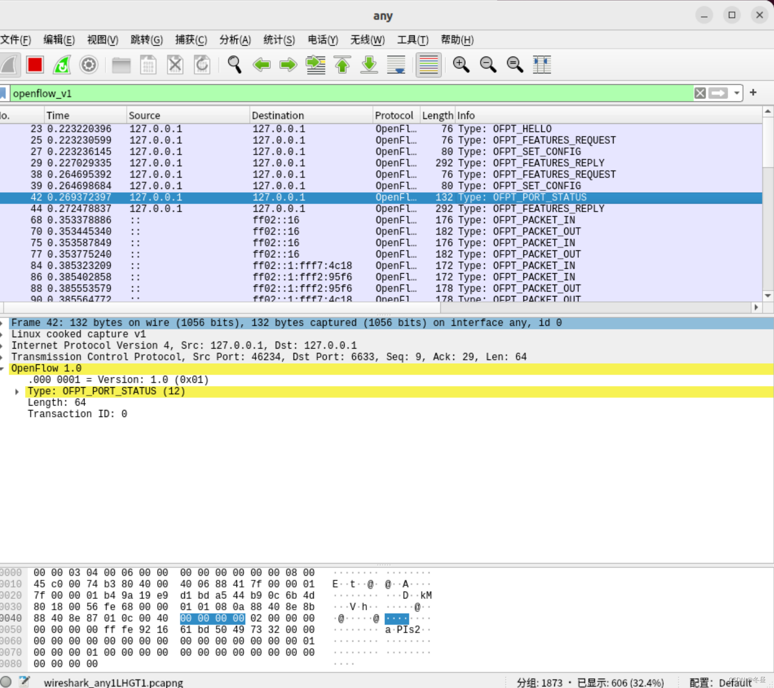Viewport: 774px width, 688px height.
Task: Jump to the first packet with the up arrow
Action: (342, 65)
